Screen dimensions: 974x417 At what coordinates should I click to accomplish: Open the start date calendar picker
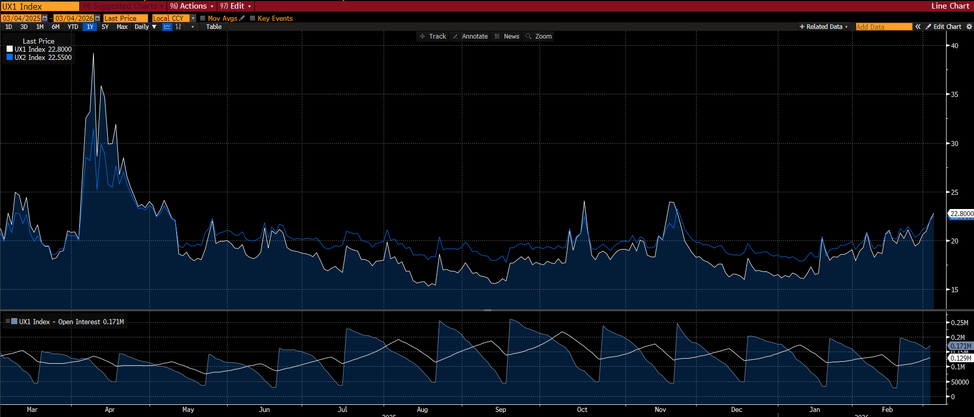click(x=45, y=18)
